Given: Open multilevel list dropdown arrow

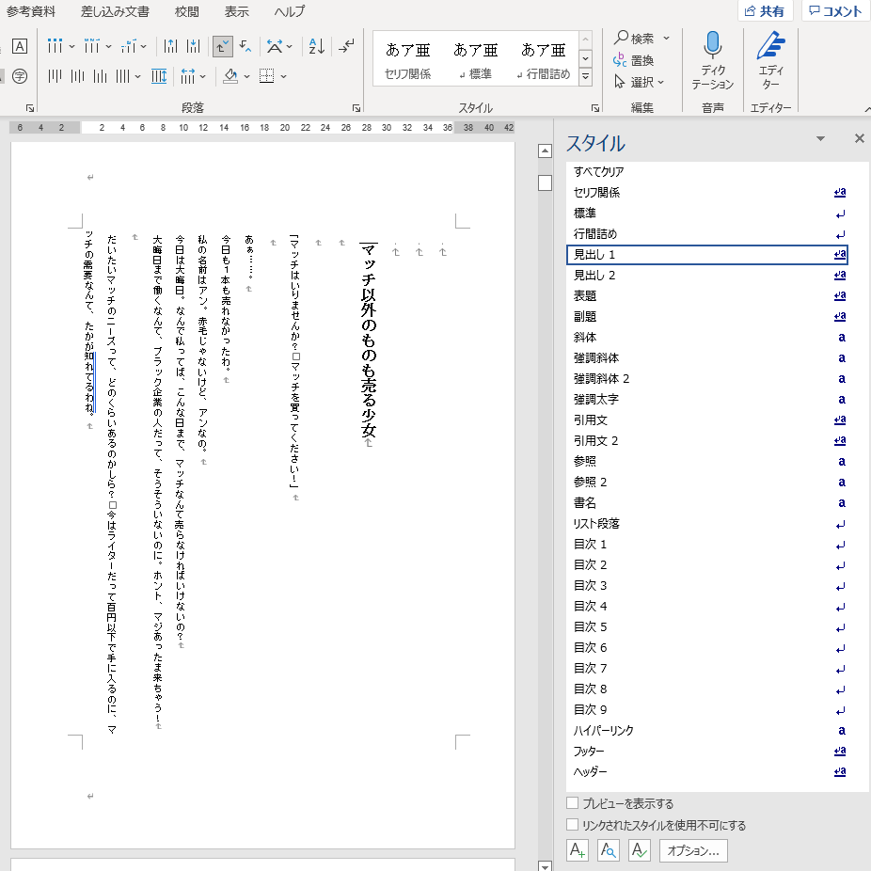Looking at the screenshot, I should click(143, 47).
